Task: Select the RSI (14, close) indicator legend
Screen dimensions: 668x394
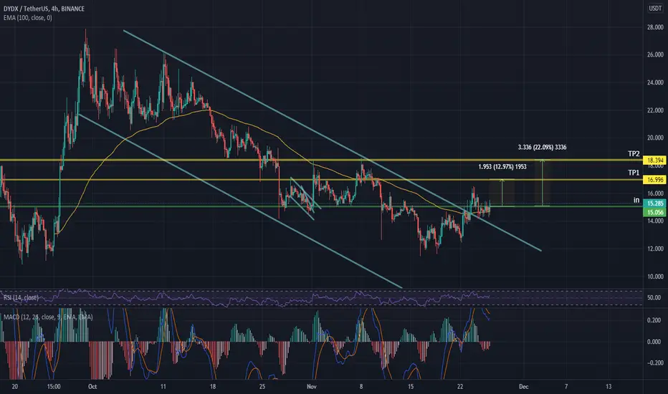Action: click(21, 297)
